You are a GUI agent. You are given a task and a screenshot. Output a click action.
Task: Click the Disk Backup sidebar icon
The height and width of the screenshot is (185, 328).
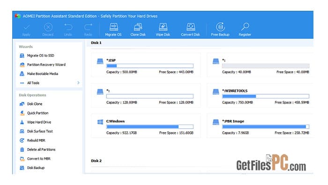click(x=22, y=168)
